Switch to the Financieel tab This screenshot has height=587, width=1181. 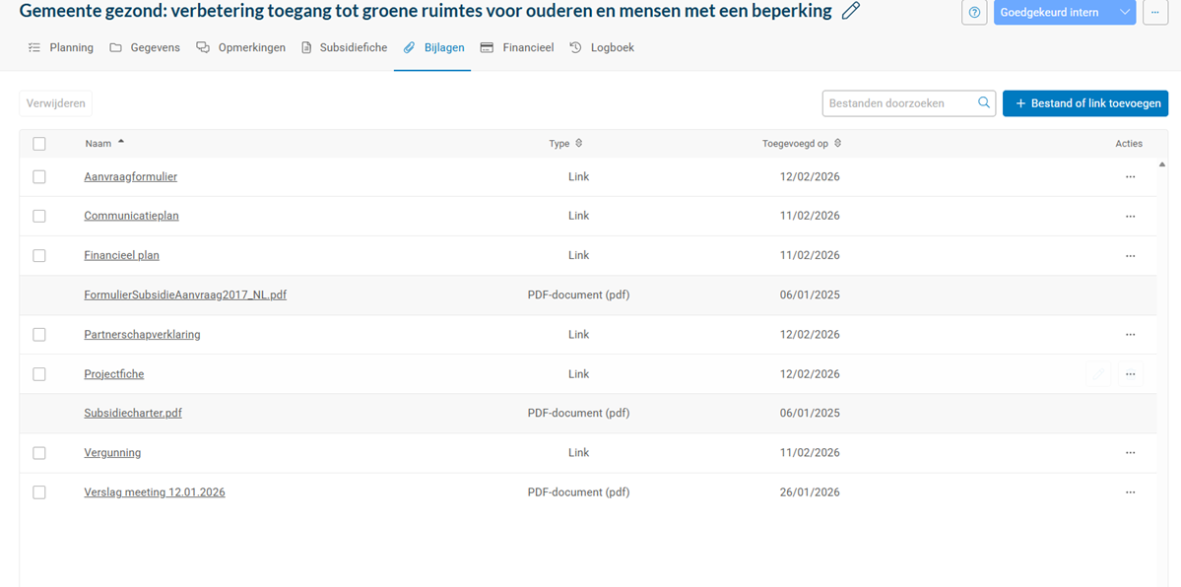[x=517, y=48]
